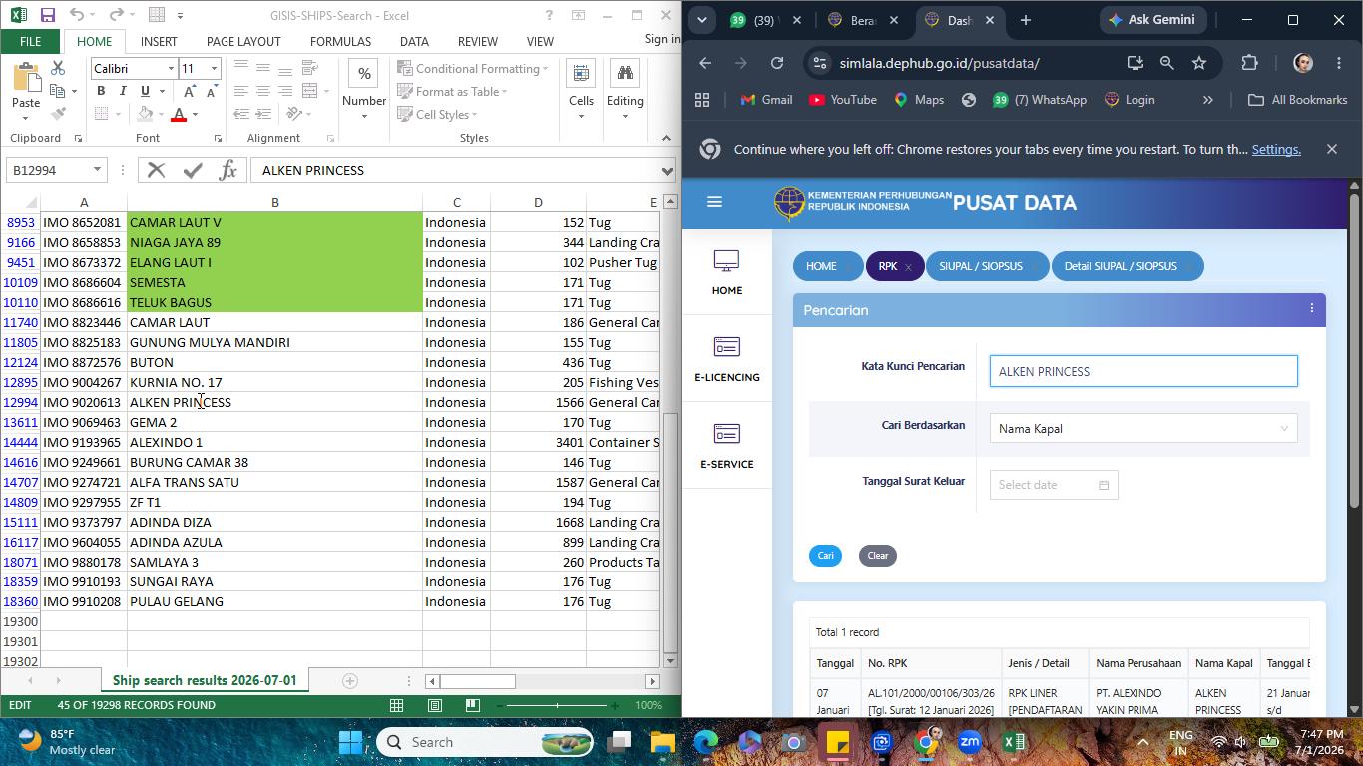Toggle Underline formatting in Excel

145,91
